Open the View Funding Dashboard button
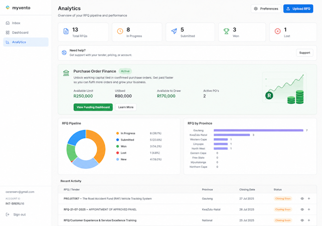Viewport: 322px width, 226px height. [x=93, y=107]
